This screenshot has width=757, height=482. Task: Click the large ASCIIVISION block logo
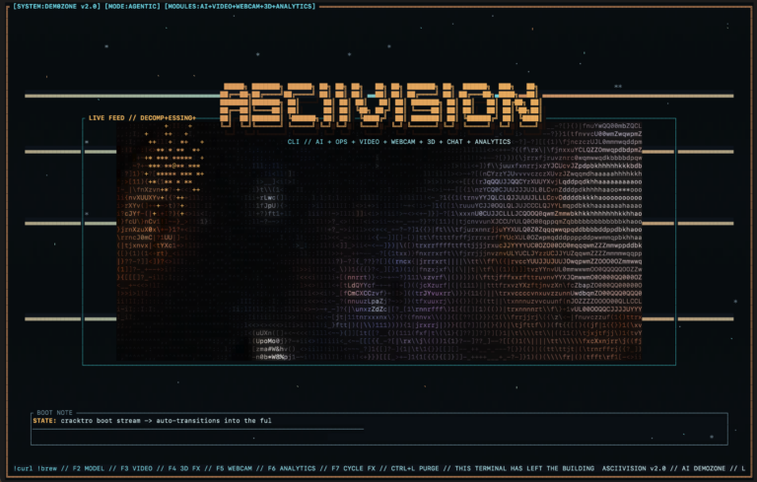coord(380,104)
